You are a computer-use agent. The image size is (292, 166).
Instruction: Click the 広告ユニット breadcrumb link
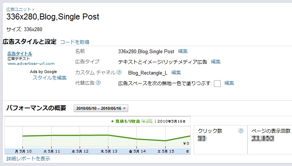tap(19, 9)
